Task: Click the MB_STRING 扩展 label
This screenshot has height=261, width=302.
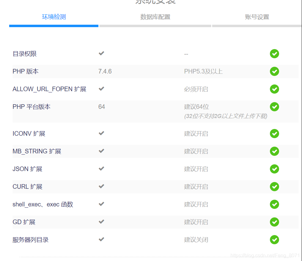Action: pyautogui.click(x=37, y=151)
